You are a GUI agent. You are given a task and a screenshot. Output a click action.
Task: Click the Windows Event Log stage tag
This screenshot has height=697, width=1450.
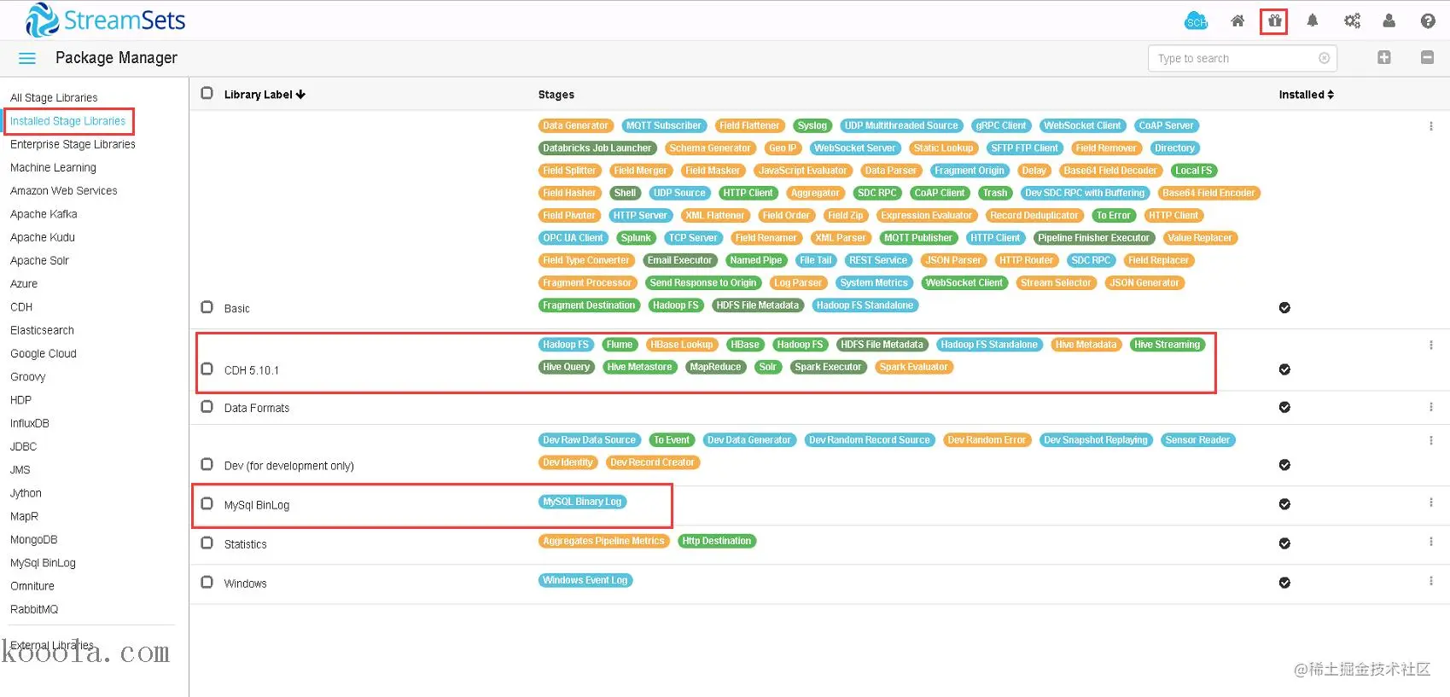pos(585,580)
